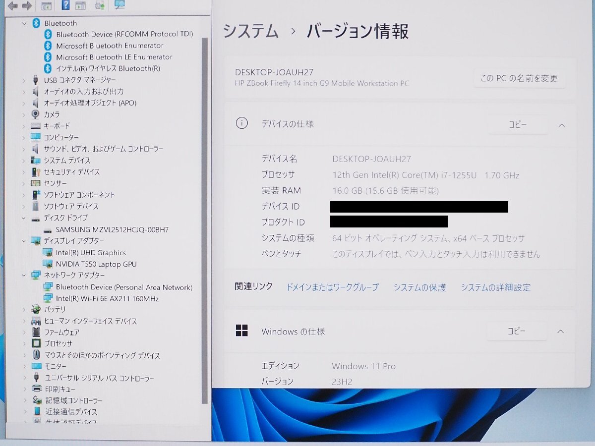Select the ソフトウェア デバイス tree item
The height and width of the screenshot is (446, 595).
[71, 206]
